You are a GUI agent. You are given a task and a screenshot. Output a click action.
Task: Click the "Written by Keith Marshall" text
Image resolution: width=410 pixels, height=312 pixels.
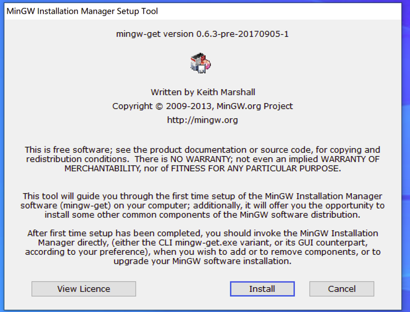[x=202, y=92]
